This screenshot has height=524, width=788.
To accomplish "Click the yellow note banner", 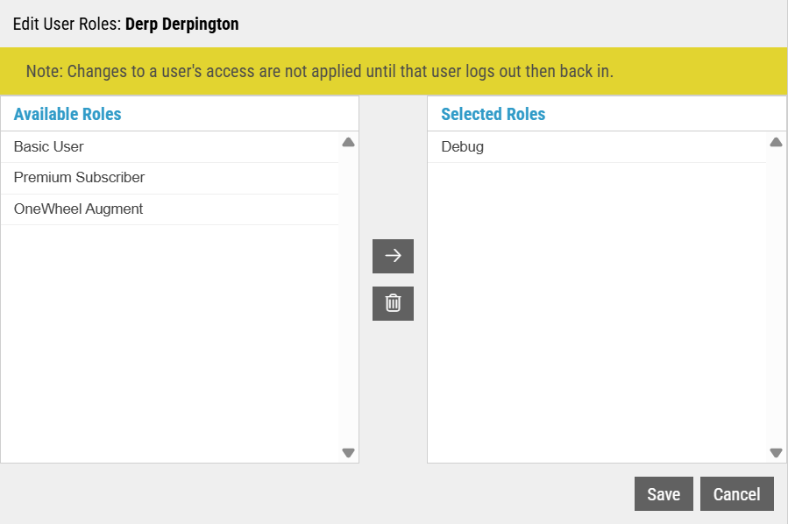I will click(x=394, y=71).
